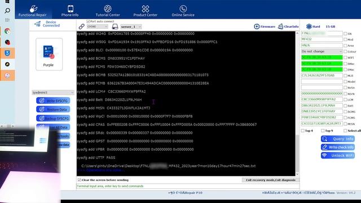Click the Hard disk icon
Image resolution: width=361 pixels, height=203 pixels.
tap(309, 27)
